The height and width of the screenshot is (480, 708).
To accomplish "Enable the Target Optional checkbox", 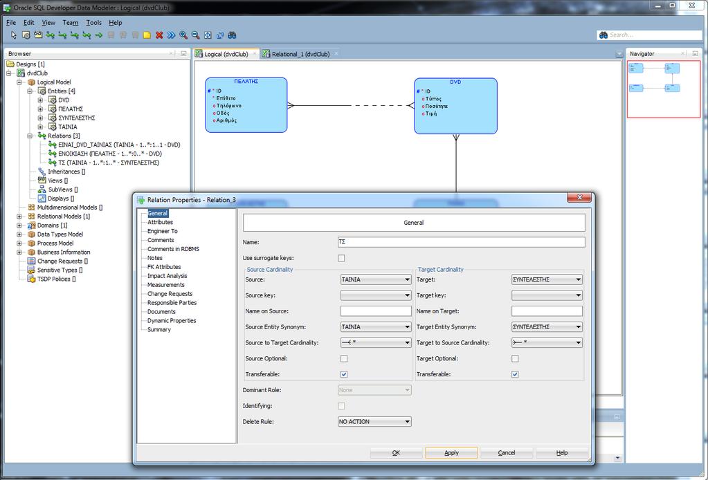I will (515, 359).
